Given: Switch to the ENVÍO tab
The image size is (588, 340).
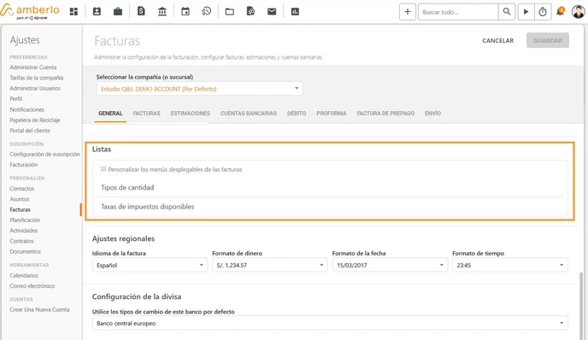Looking at the screenshot, I should point(432,114).
